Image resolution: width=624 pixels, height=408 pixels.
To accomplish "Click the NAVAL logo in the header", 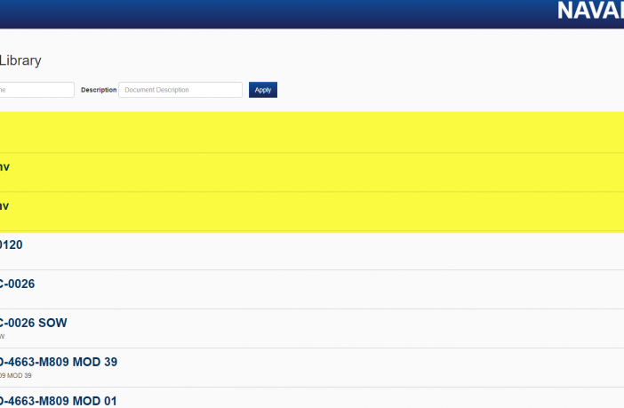I will pos(590,12).
